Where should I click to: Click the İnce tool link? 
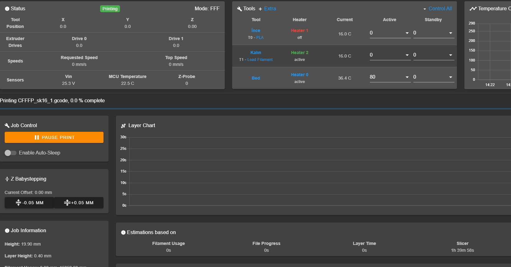click(256, 30)
